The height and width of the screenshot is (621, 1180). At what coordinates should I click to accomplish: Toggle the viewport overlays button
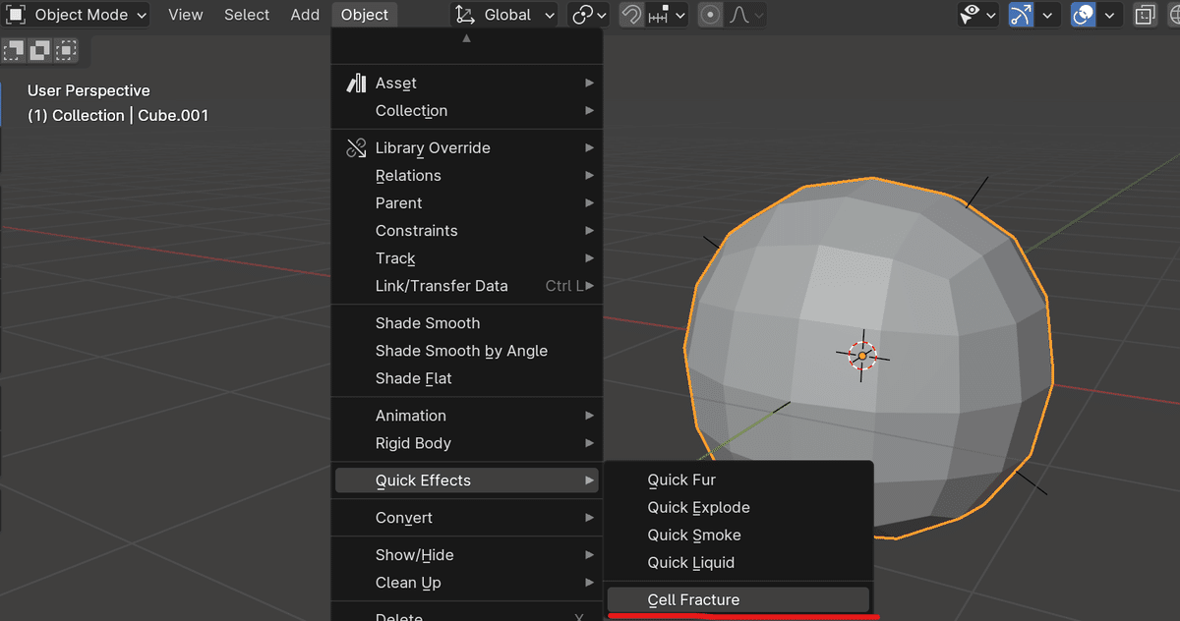click(x=1083, y=15)
